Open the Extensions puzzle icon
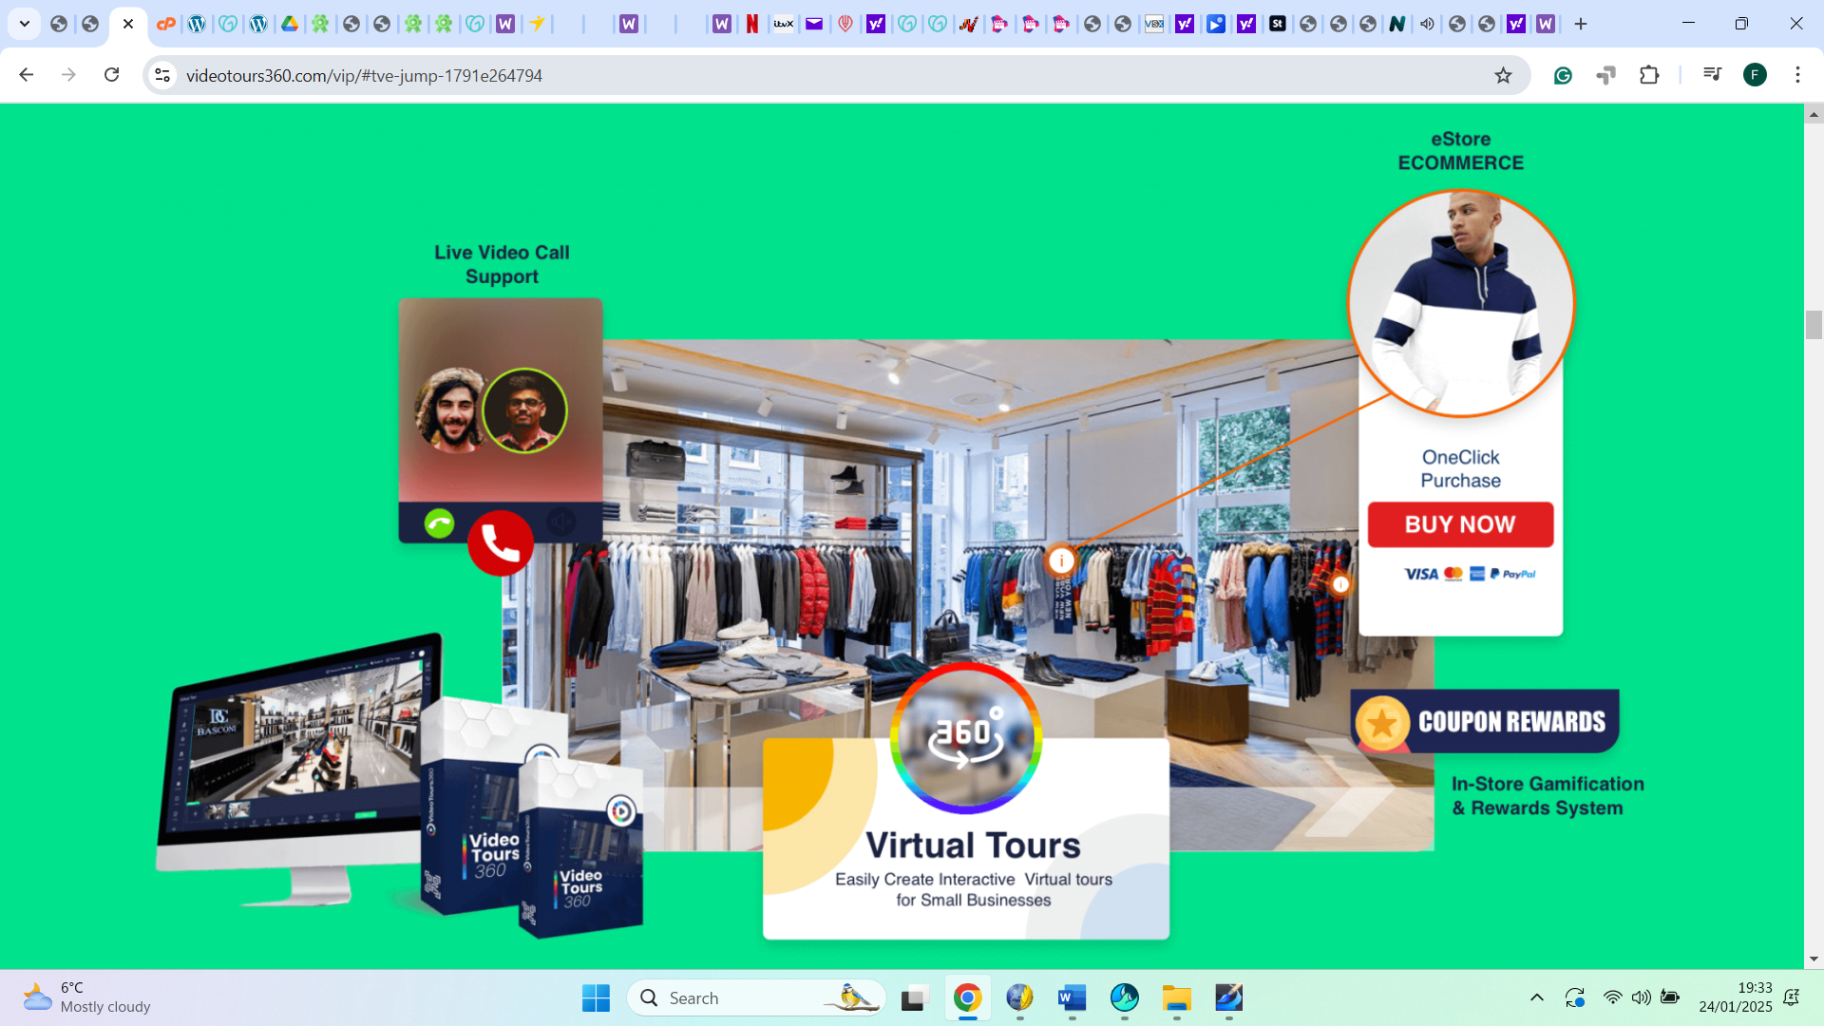Image resolution: width=1824 pixels, height=1026 pixels. click(x=1649, y=75)
